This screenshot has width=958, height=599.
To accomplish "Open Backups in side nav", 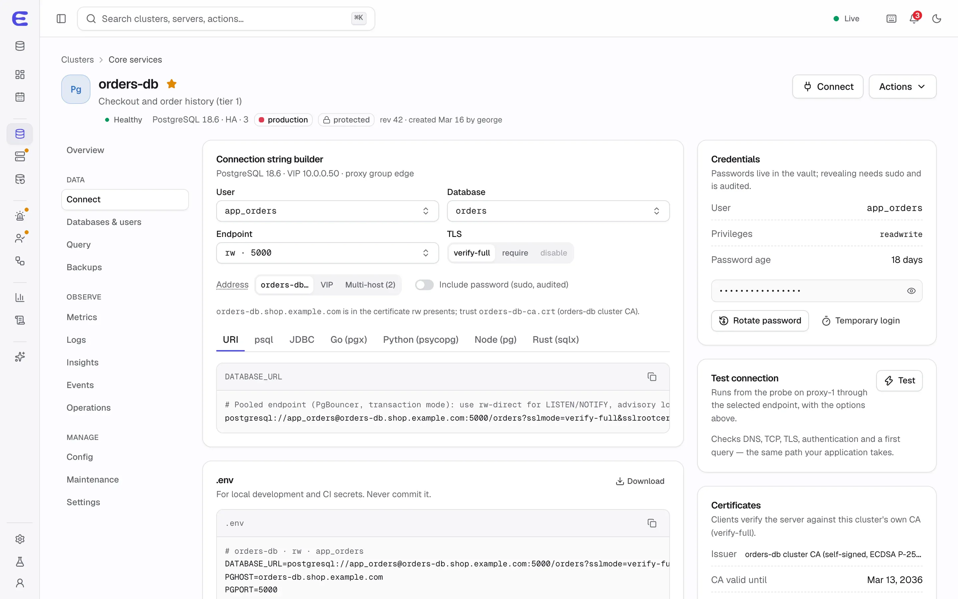I will click(125, 267).
